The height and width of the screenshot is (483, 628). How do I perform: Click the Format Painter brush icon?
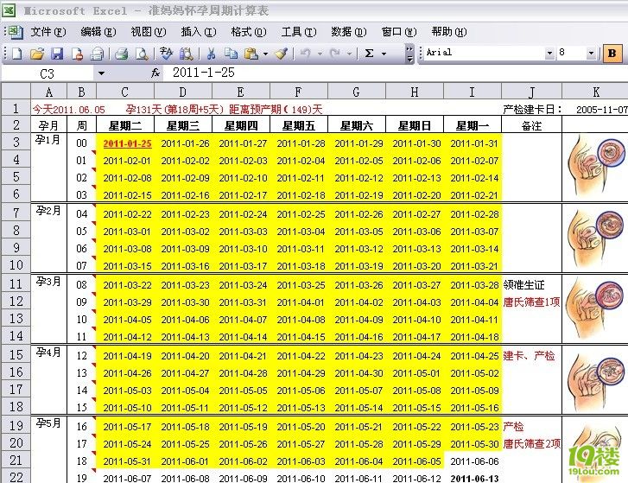[281, 54]
